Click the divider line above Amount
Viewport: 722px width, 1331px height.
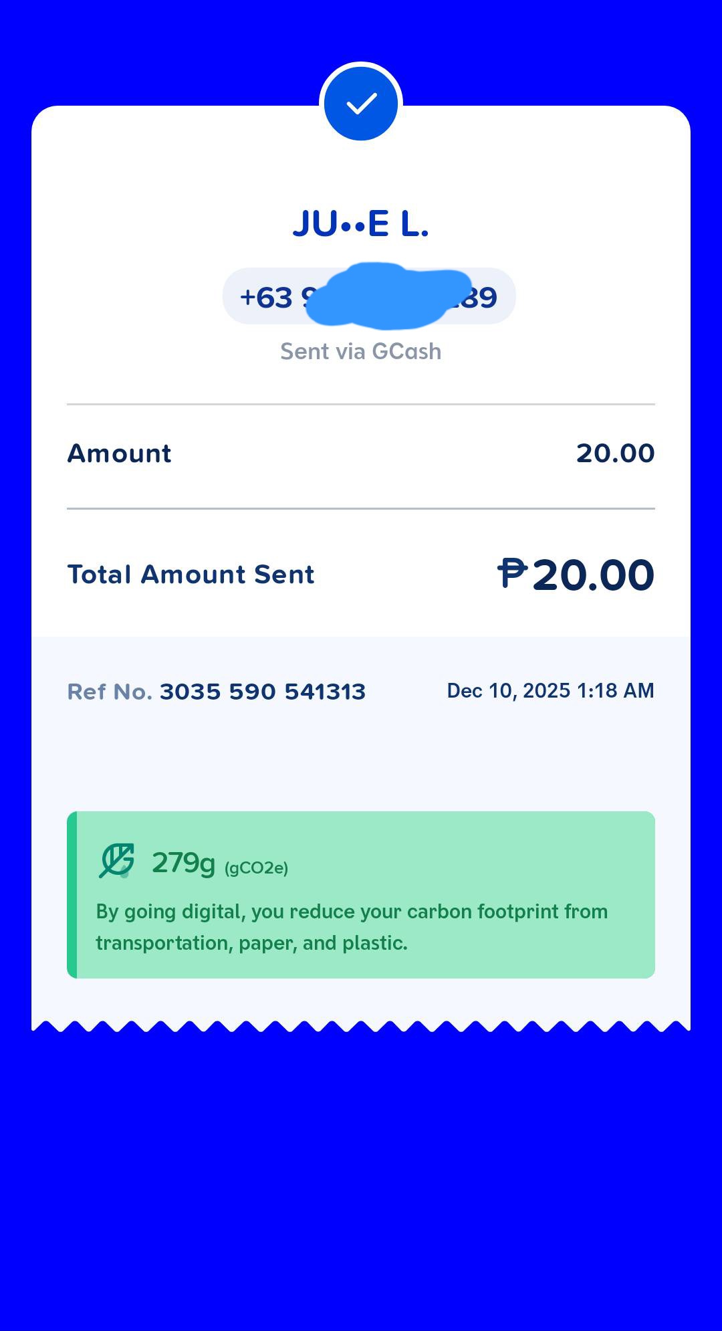click(x=361, y=405)
